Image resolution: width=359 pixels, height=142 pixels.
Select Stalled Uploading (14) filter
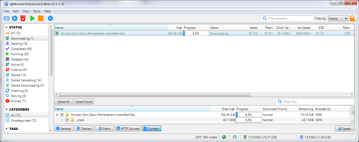point(26,80)
